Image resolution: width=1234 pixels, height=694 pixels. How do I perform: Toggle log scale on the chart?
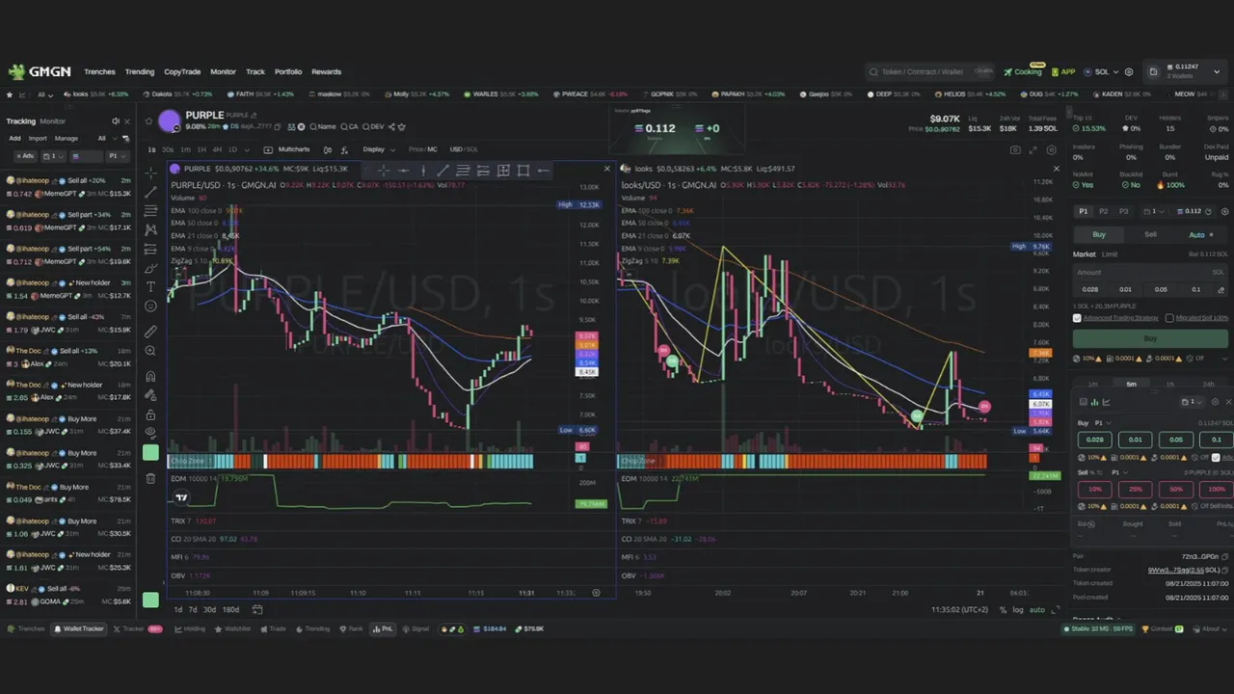1018,610
